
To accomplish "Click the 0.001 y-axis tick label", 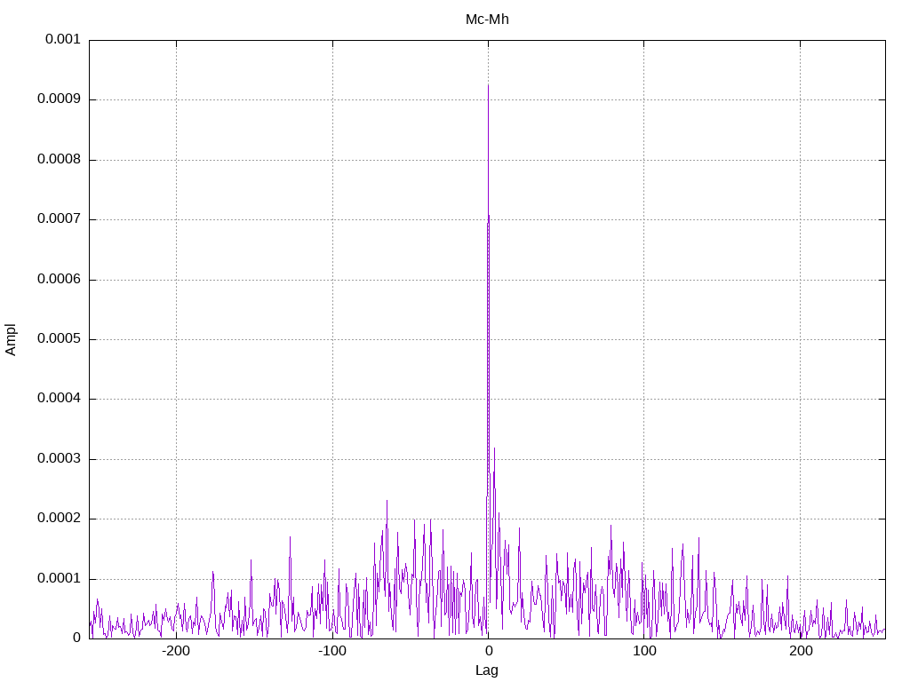I will pos(63,39).
